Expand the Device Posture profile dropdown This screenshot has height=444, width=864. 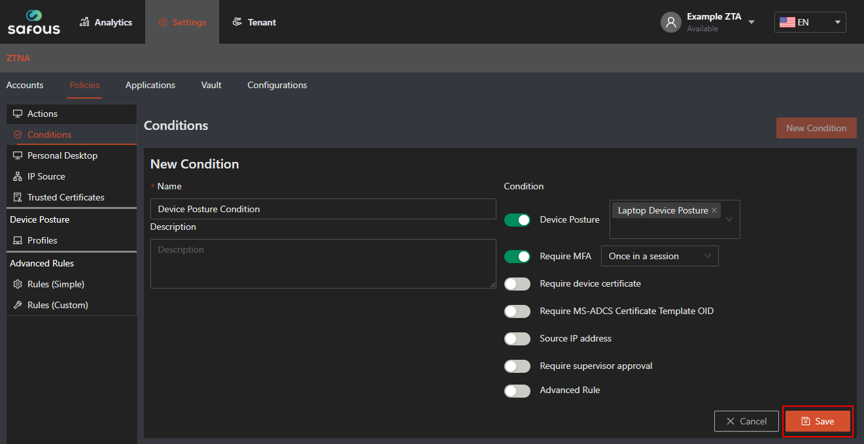pyautogui.click(x=730, y=219)
